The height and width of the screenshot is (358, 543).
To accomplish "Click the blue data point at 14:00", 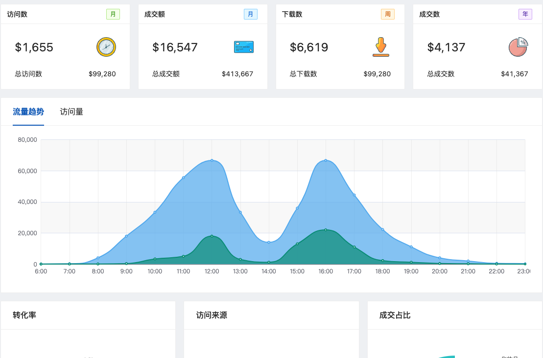I will pyautogui.click(x=269, y=242).
